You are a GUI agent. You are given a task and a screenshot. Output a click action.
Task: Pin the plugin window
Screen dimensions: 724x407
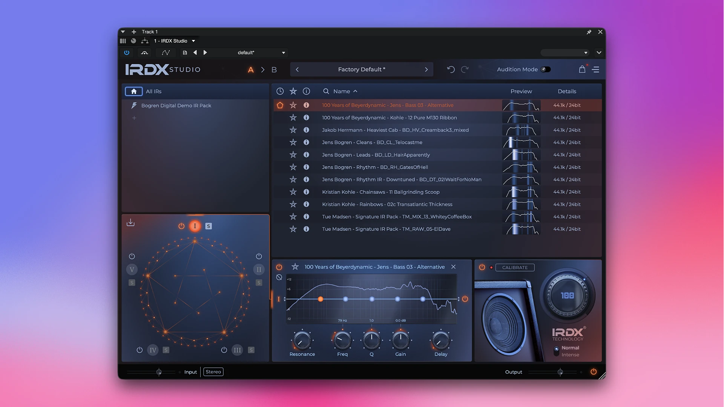tap(589, 32)
